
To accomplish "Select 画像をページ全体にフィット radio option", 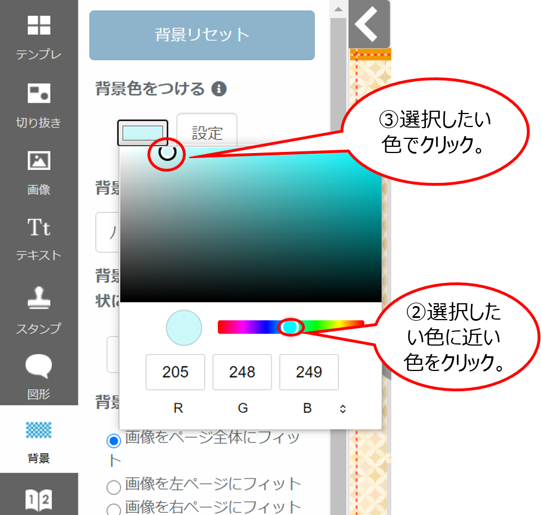I will pyautogui.click(x=114, y=440).
